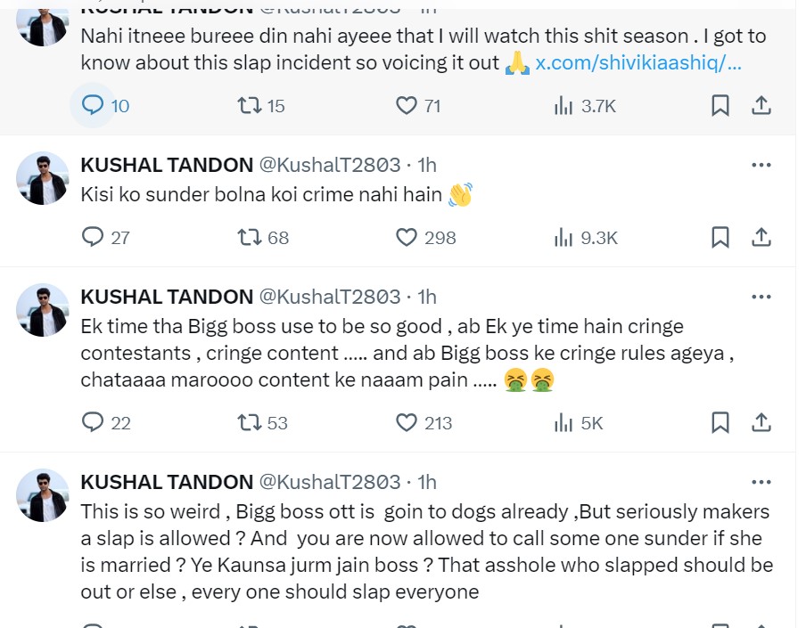
Task: Like the tweet with 298 likes
Action: click(407, 237)
